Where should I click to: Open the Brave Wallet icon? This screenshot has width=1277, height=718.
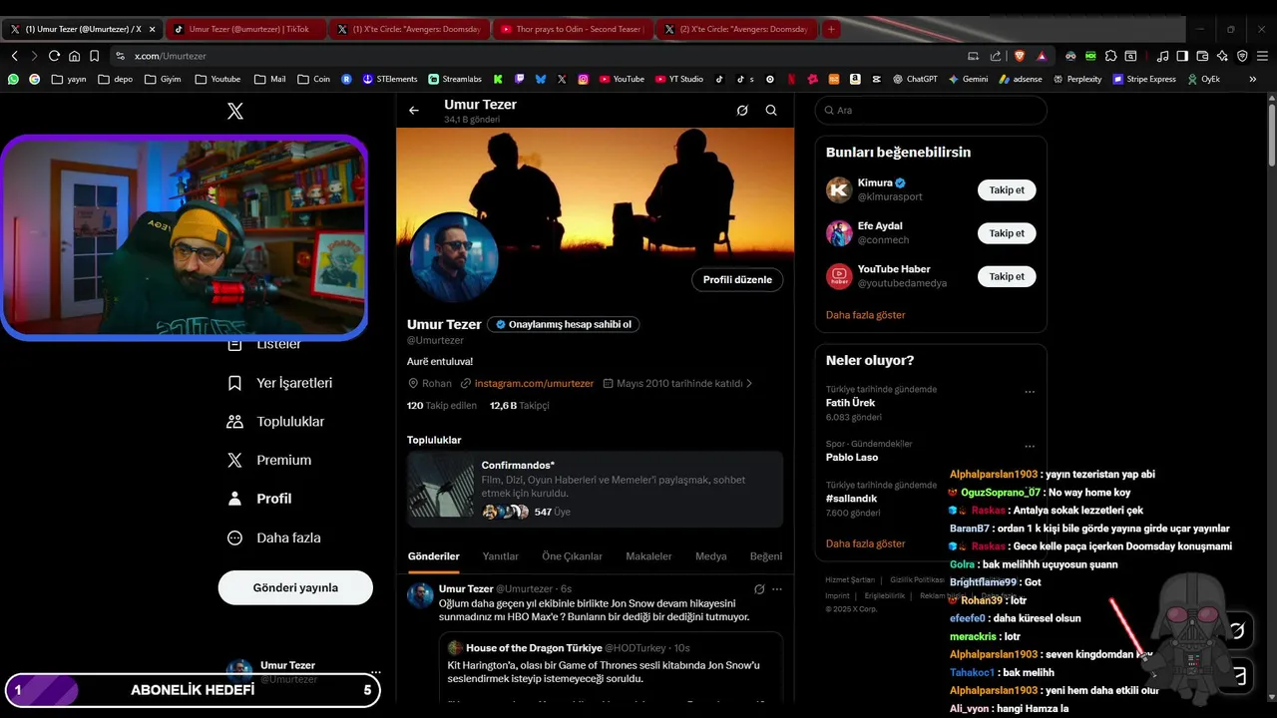[1202, 56]
